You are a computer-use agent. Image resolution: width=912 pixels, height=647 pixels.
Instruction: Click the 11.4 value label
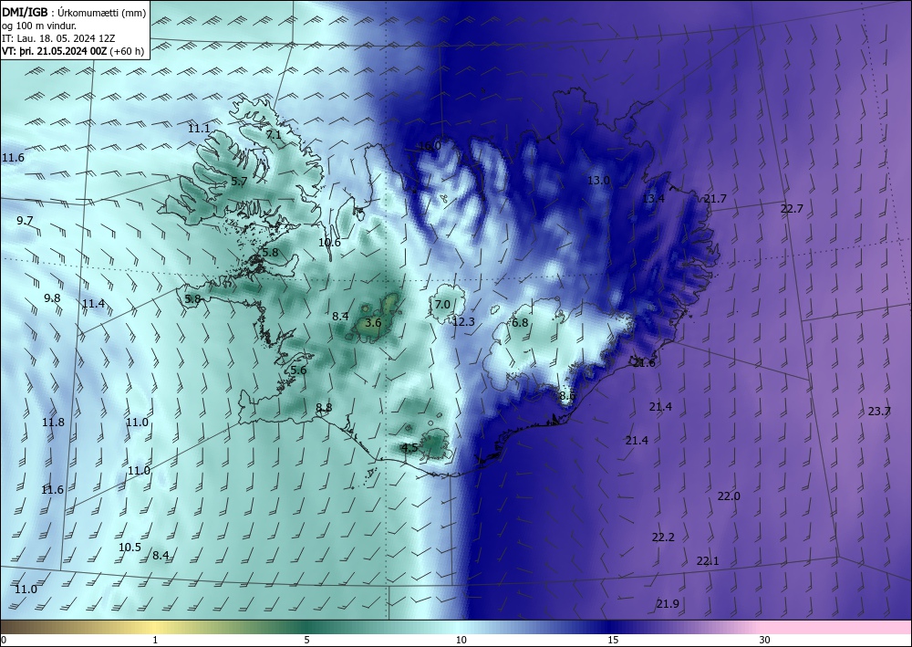94,304
